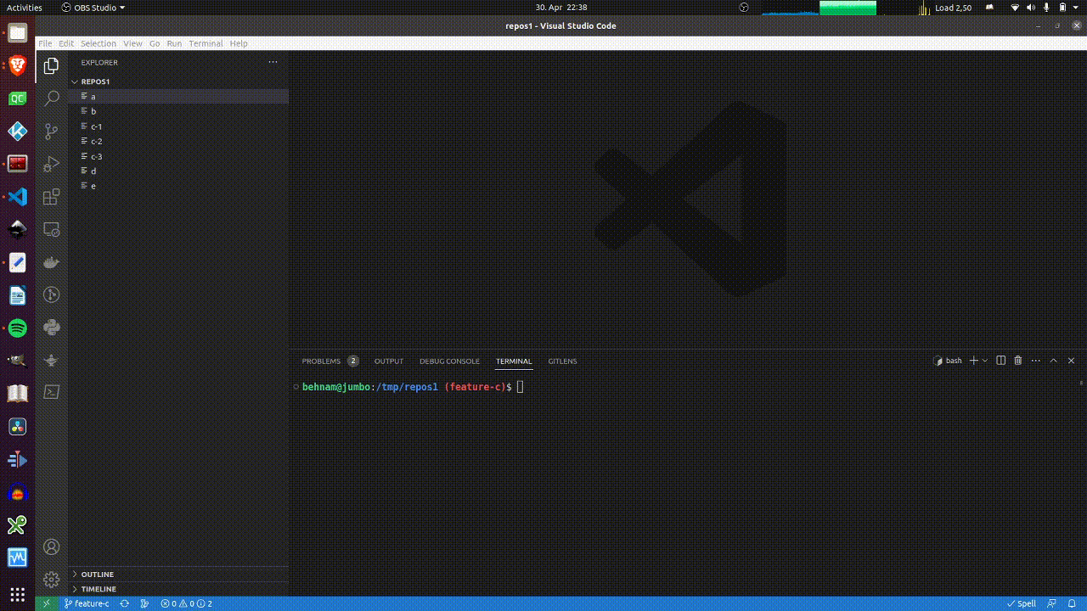Open the Extensions view
This screenshot has height=611, width=1087.
click(x=51, y=197)
